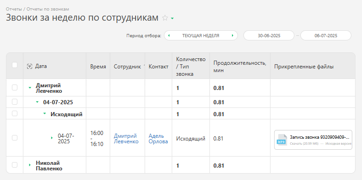The height and width of the screenshot is (180, 362).
Task: Sort by Время column header
Action: tap(98, 67)
